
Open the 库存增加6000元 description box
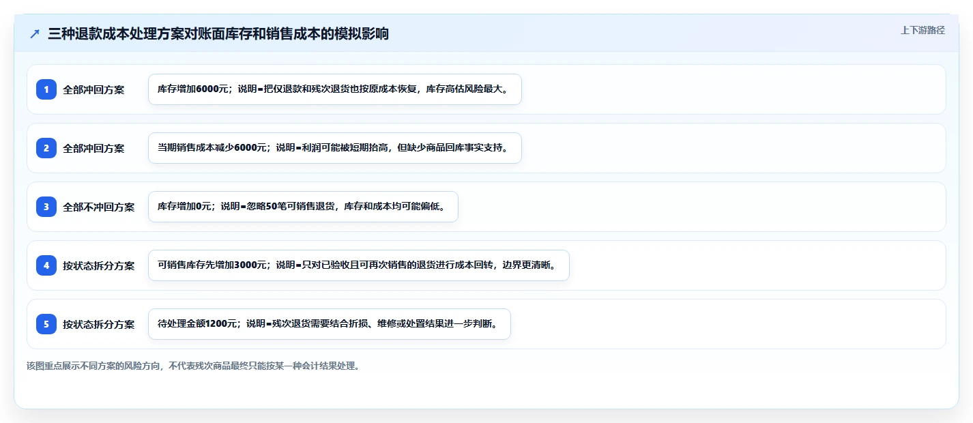(x=335, y=89)
